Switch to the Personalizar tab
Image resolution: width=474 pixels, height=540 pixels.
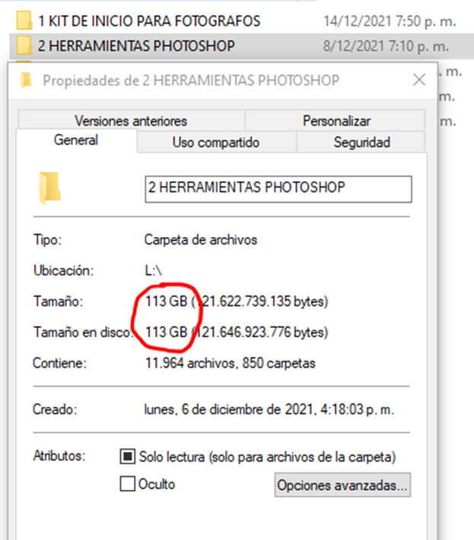[x=336, y=121]
